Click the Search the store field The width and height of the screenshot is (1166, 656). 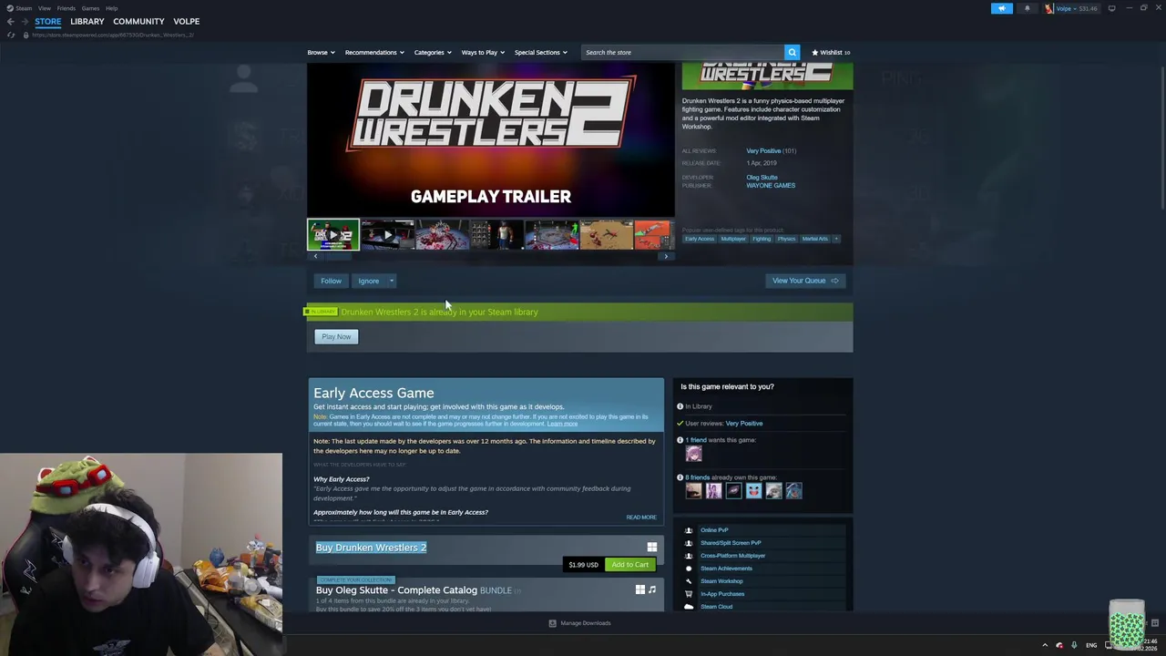(x=681, y=52)
